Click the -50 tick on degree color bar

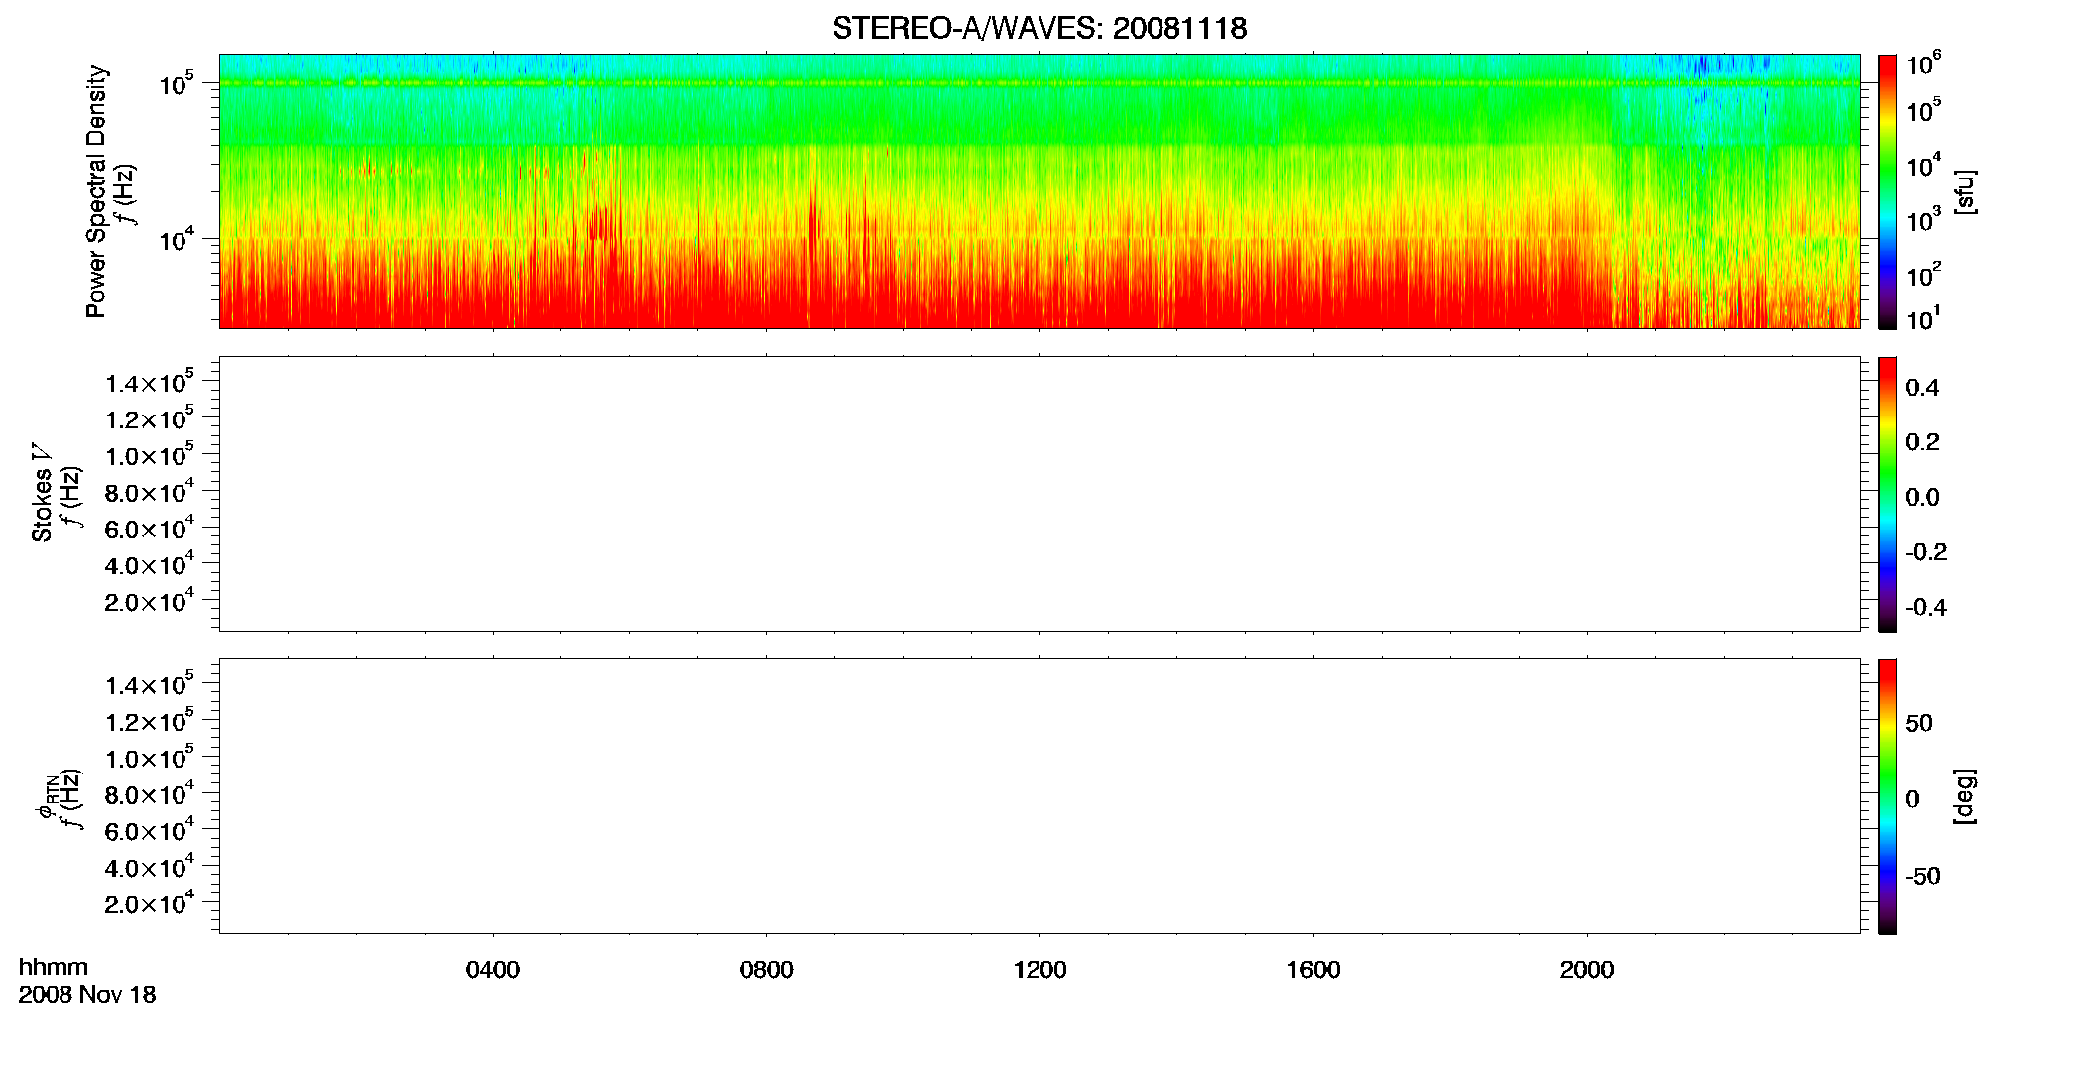[1922, 877]
